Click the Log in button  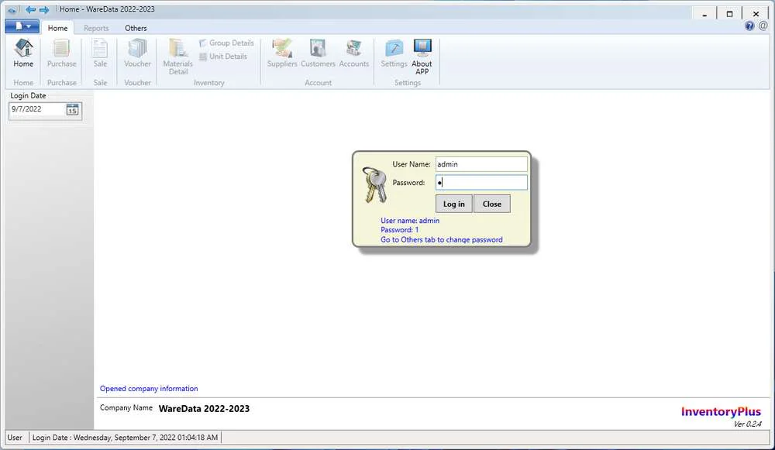tap(453, 204)
